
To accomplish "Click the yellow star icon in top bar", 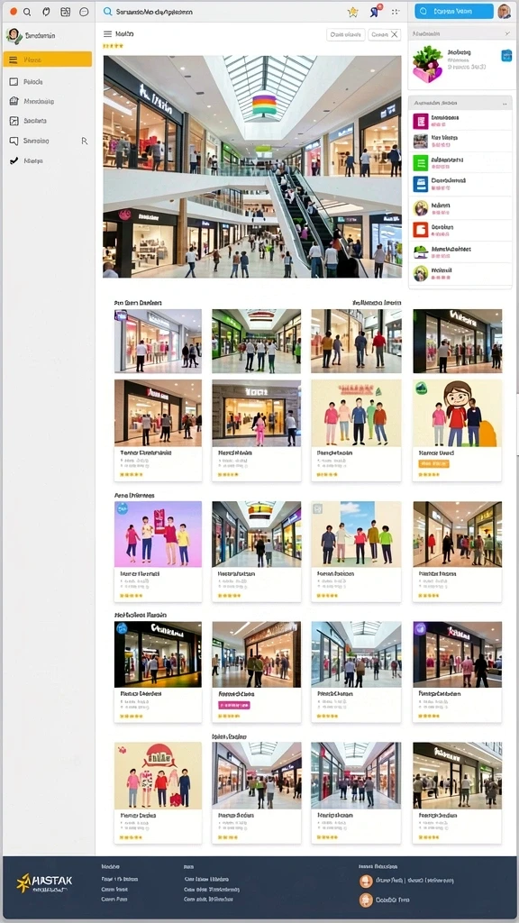I will (352, 12).
